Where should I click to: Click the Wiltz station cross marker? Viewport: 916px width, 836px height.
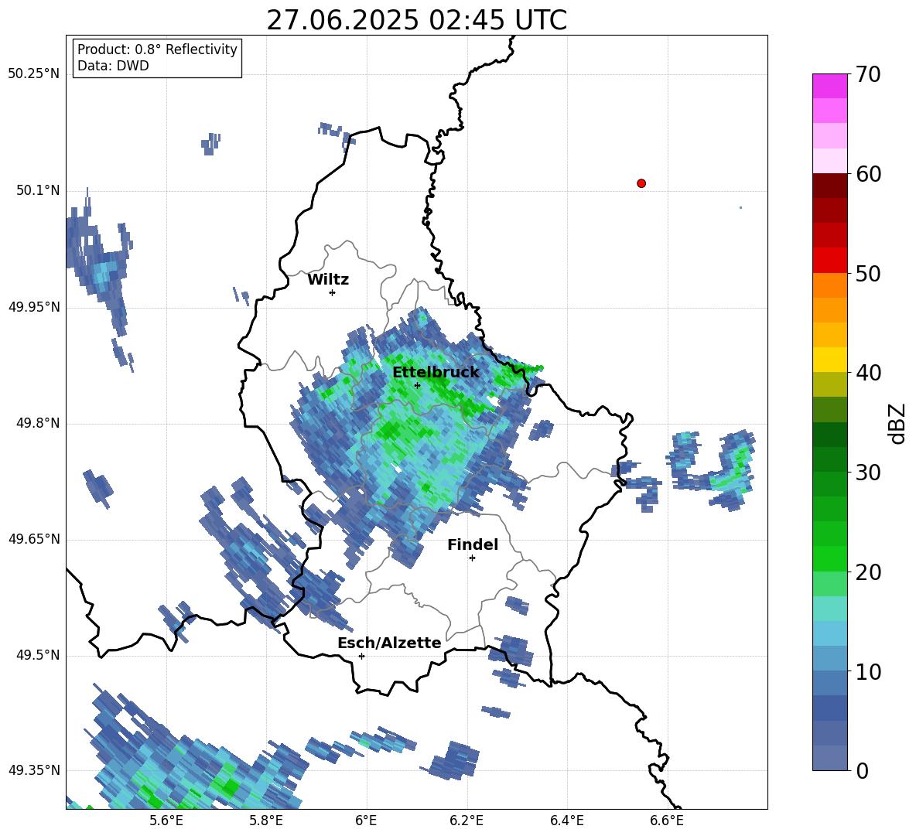click(x=333, y=292)
